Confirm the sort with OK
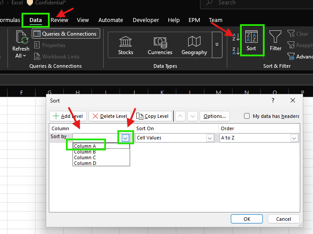 (x=247, y=219)
